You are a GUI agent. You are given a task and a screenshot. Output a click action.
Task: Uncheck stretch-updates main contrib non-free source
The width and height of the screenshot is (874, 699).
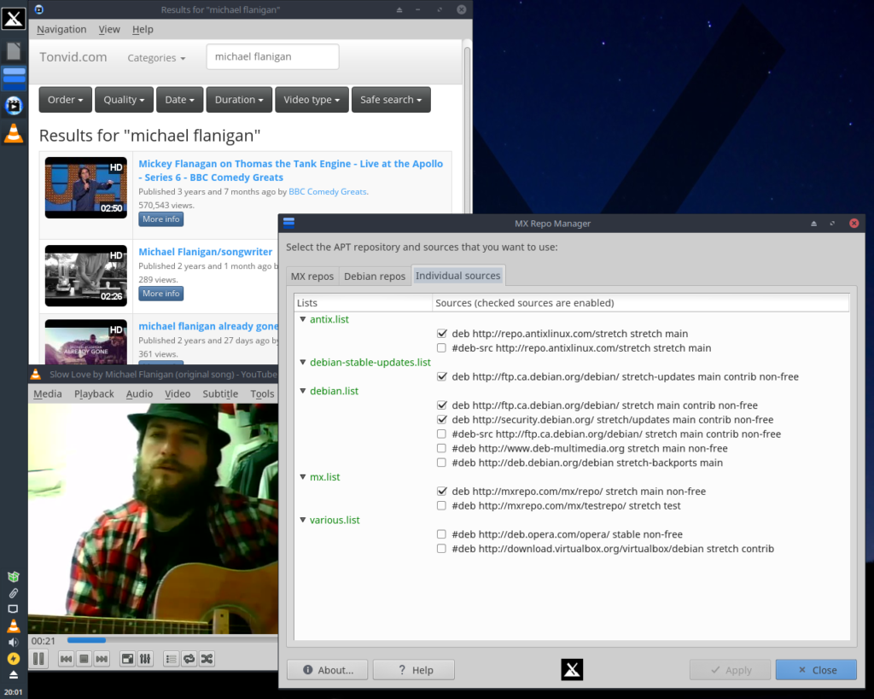442,376
